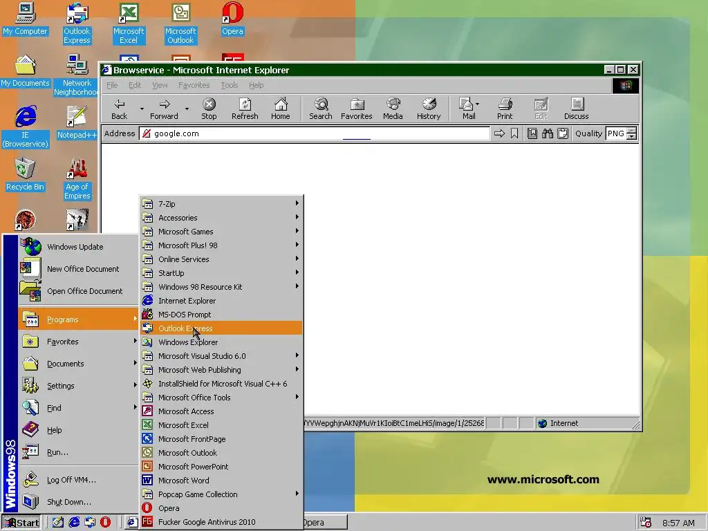Launch Microsoft Word from Programs menu
The height and width of the screenshot is (531, 708).
pyautogui.click(x=221, y=481)
